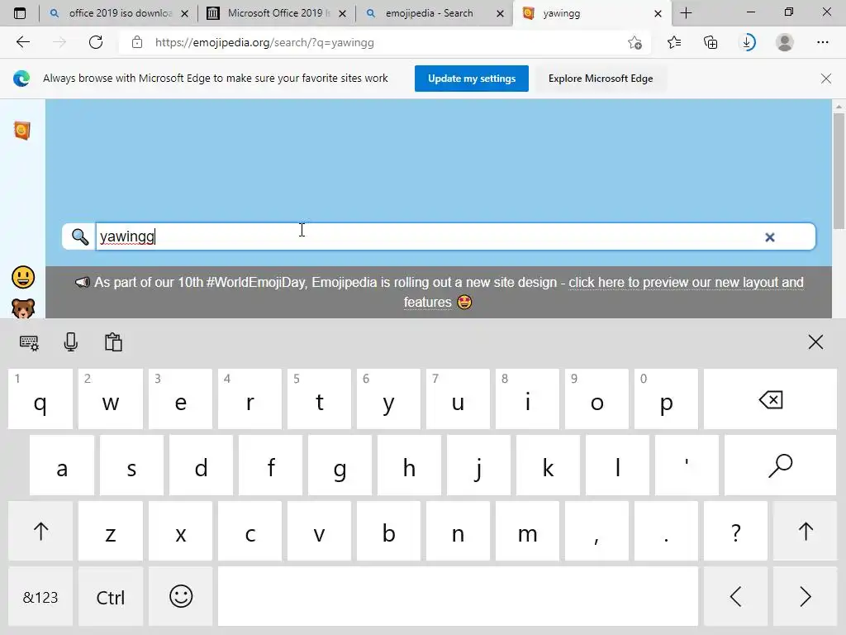Viewport: 846px width, 635px height.
Task: Click the Emojipedia logo icon
Action: pos(22,130)
